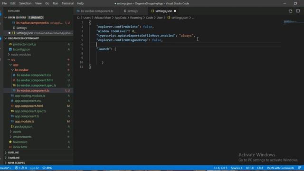
Task: Click the UTF-8 encoding indicator
Action: pos(250,168)
